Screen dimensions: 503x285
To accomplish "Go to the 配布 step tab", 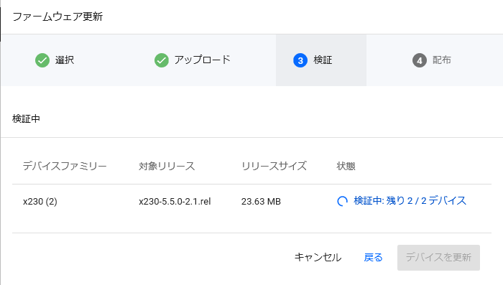I will [x=435, y=60].
